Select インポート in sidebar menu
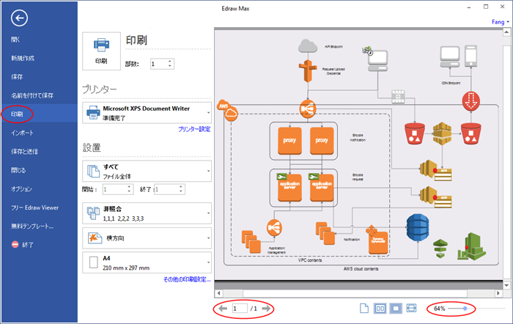Image resolution: width=513 pixels, height=324 pixels. [x=22, y=133]
